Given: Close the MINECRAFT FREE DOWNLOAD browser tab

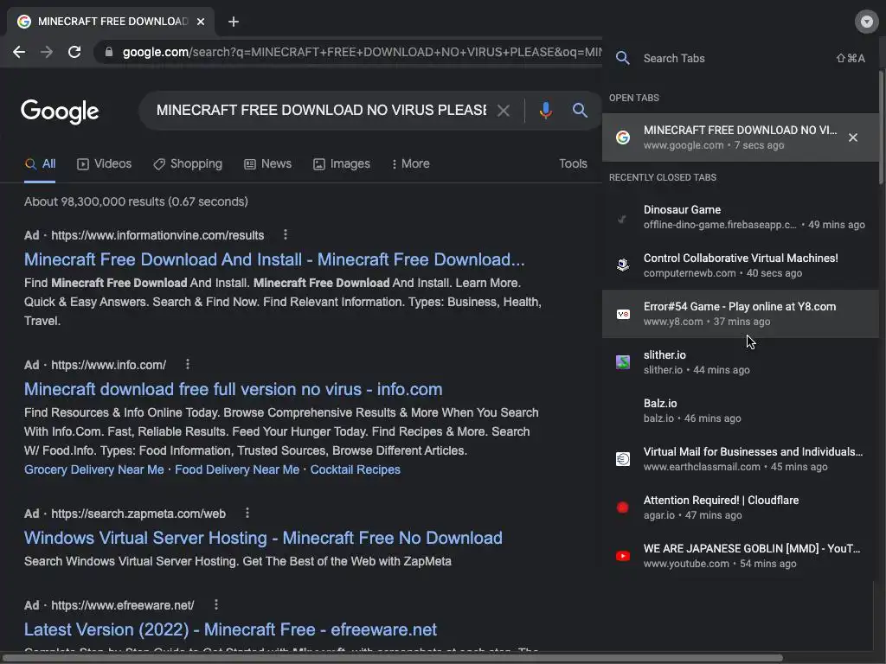Looking at the screenshot, I should 201,22.
